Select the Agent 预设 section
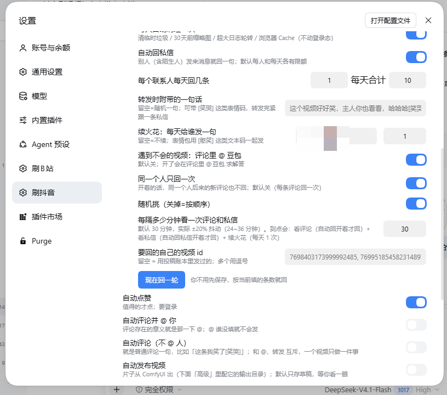The width and height of the screenshot is (447, 395). tap(57, 144)
